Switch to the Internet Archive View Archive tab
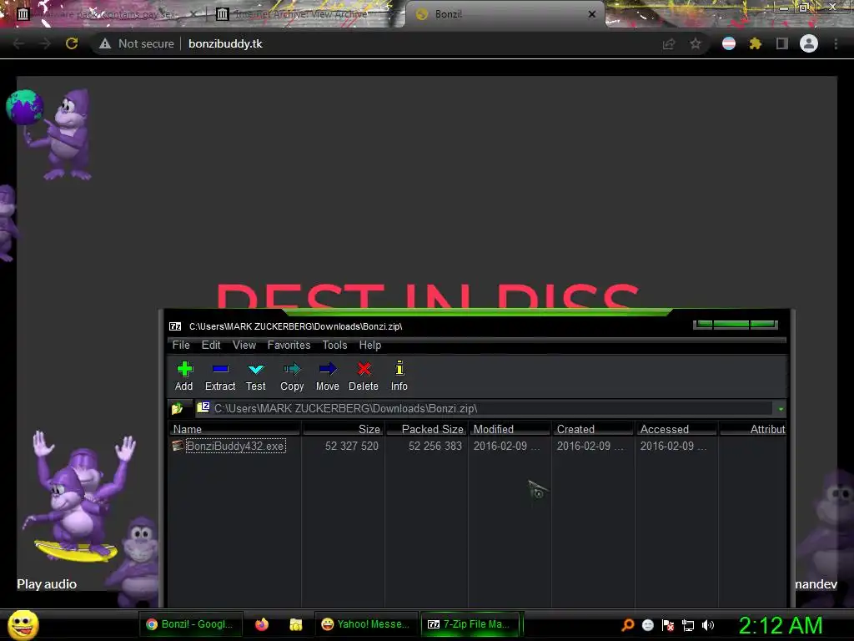Screen dimensions: 854x641 pos(299,14)
